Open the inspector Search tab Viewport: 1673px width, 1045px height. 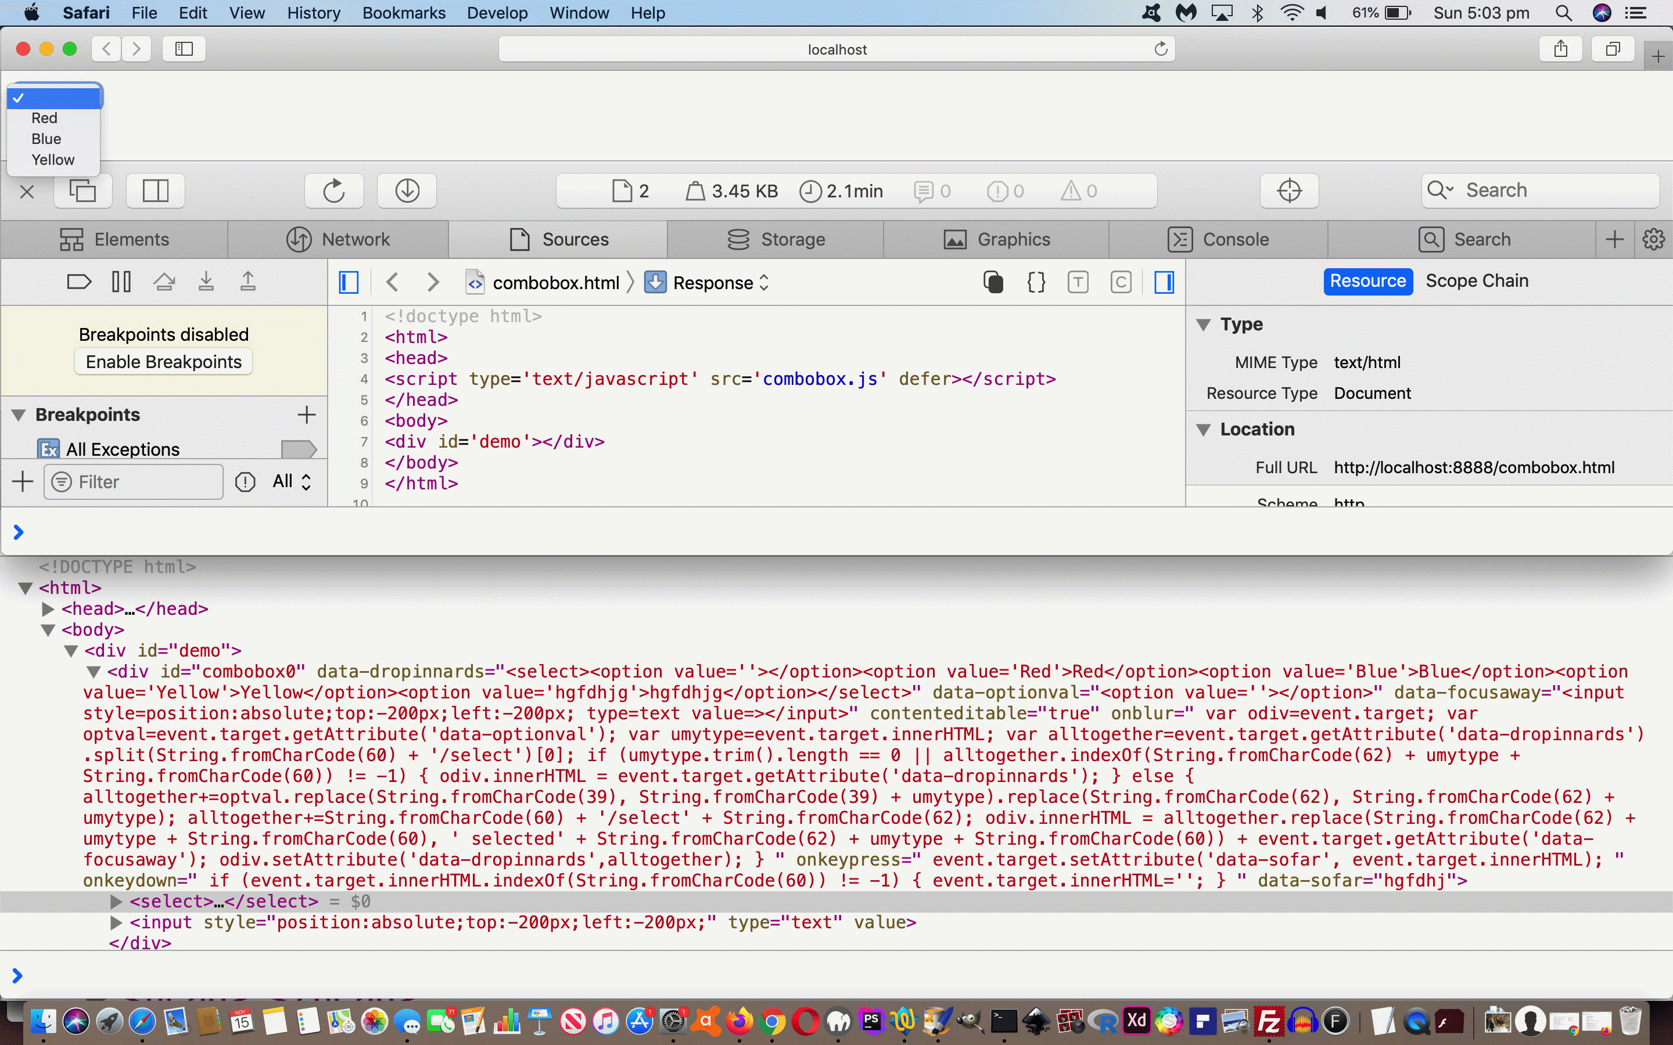point(1463,239)
